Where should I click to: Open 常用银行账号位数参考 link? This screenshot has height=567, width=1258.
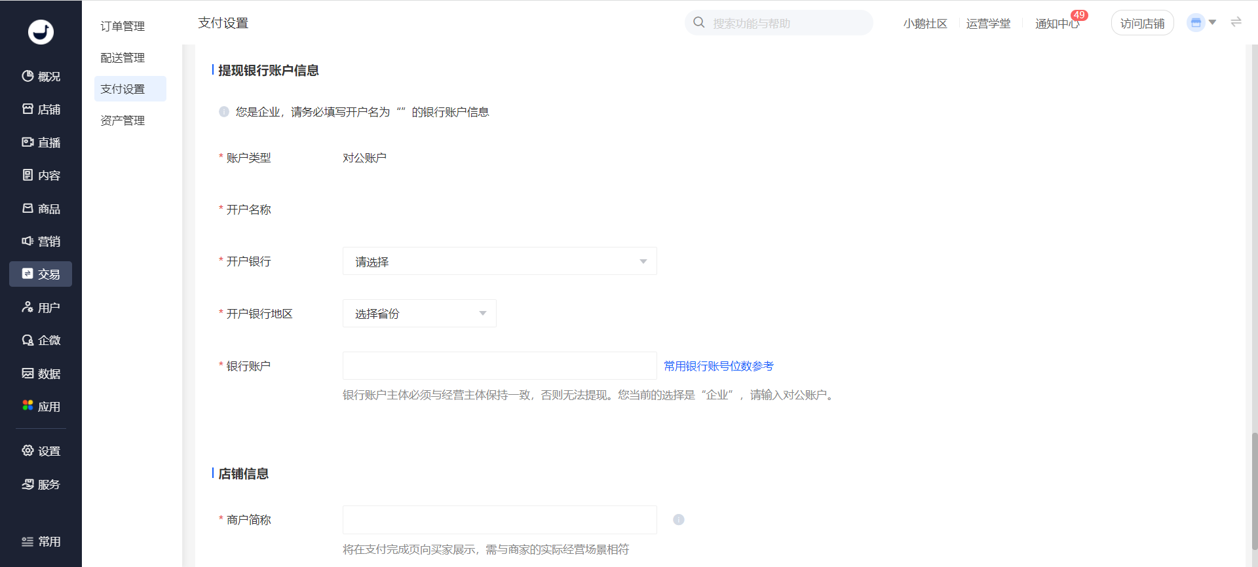point(719,366)
